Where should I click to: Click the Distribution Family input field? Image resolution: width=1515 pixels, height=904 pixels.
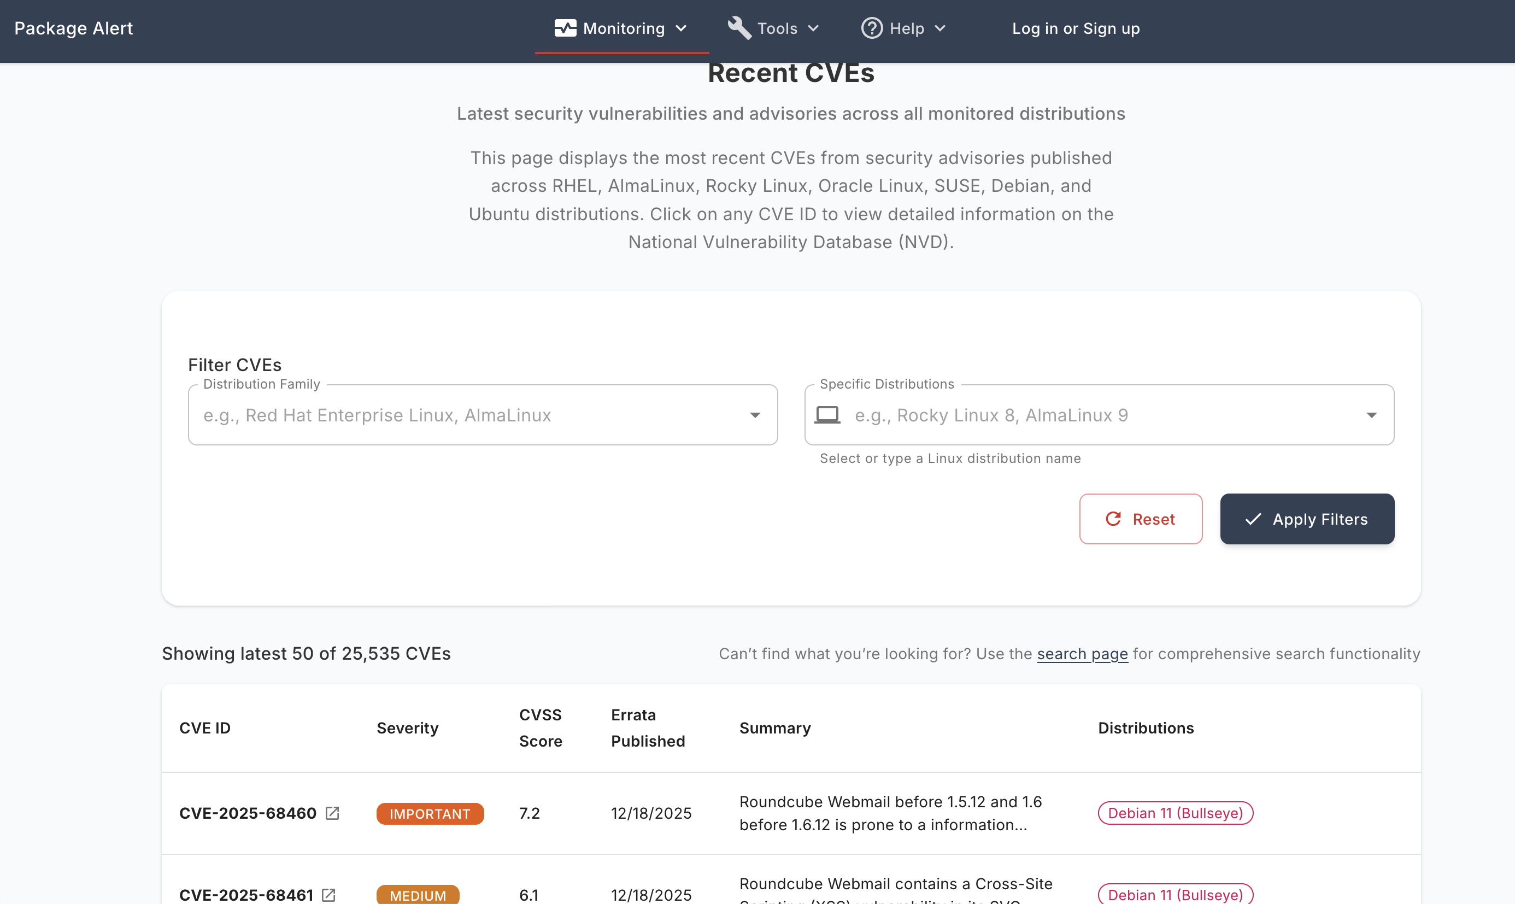pos(463,415)
